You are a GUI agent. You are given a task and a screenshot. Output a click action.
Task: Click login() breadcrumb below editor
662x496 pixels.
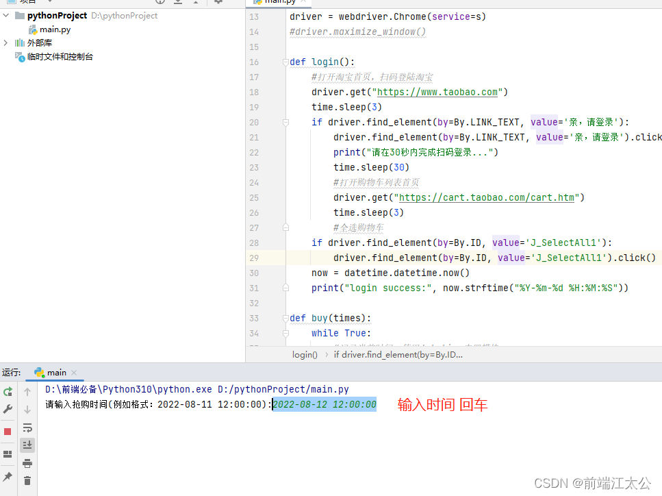pyautogui.click(x=305, y=355)
